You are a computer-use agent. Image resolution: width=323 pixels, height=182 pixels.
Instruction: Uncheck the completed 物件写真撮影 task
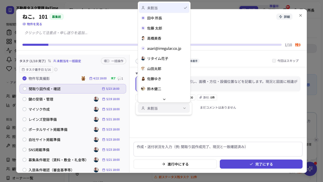pyautogui.click(x=24, y=78)
